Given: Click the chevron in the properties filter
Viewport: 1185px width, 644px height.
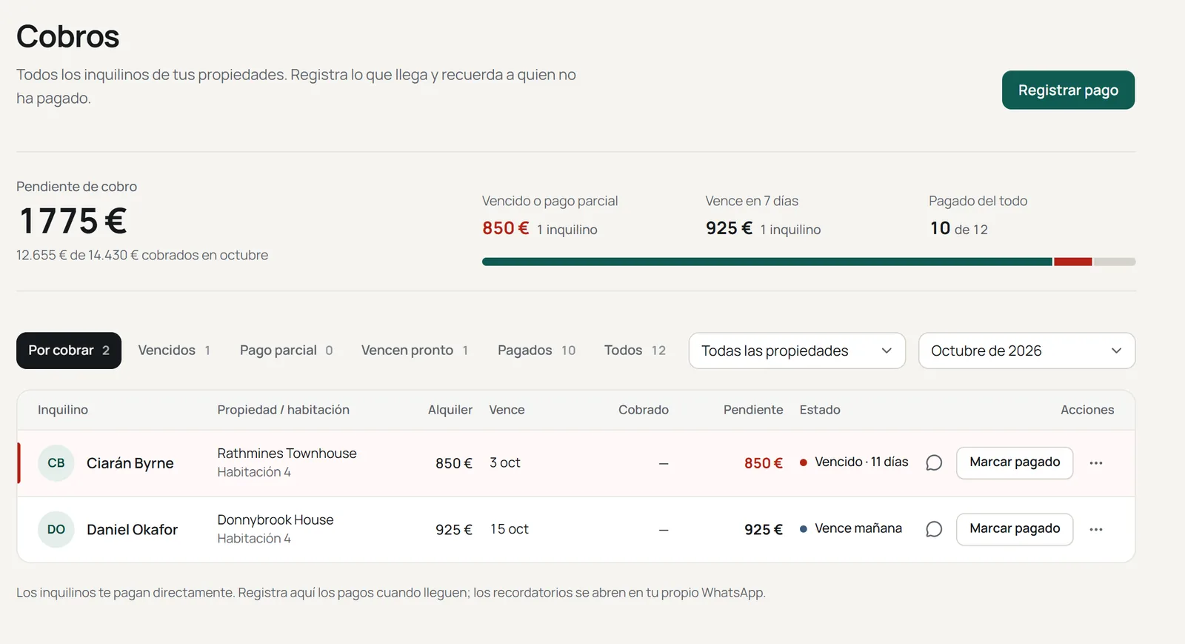Looking at the screenshot, I should 887,351.
